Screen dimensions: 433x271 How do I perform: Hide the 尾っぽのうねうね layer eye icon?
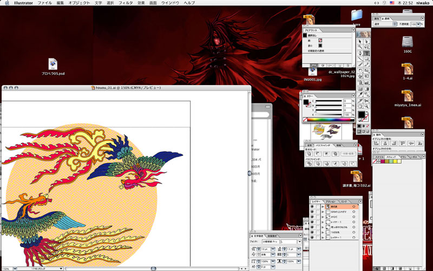(x=312, y=227)
